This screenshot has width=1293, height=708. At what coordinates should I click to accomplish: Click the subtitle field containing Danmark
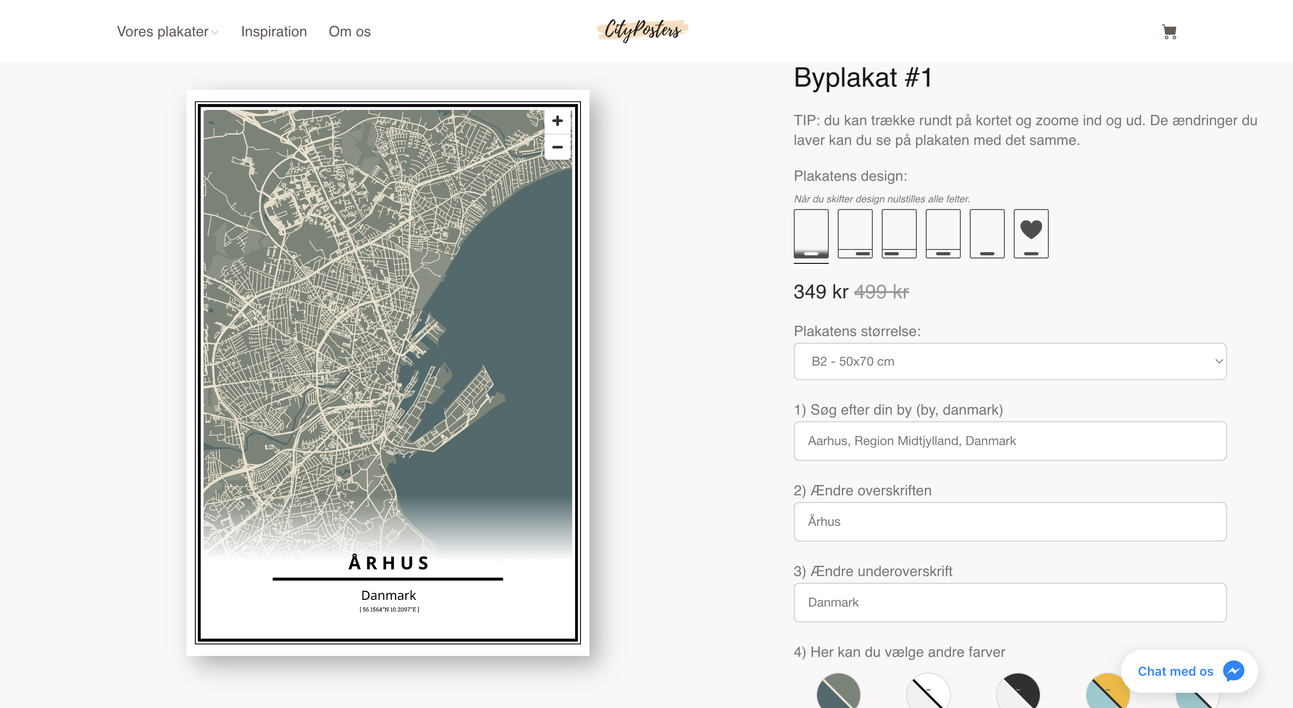(x=1009, y=602)
